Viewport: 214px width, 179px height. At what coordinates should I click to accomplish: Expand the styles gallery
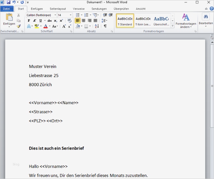pyautogui.click(x=173, y=26)
